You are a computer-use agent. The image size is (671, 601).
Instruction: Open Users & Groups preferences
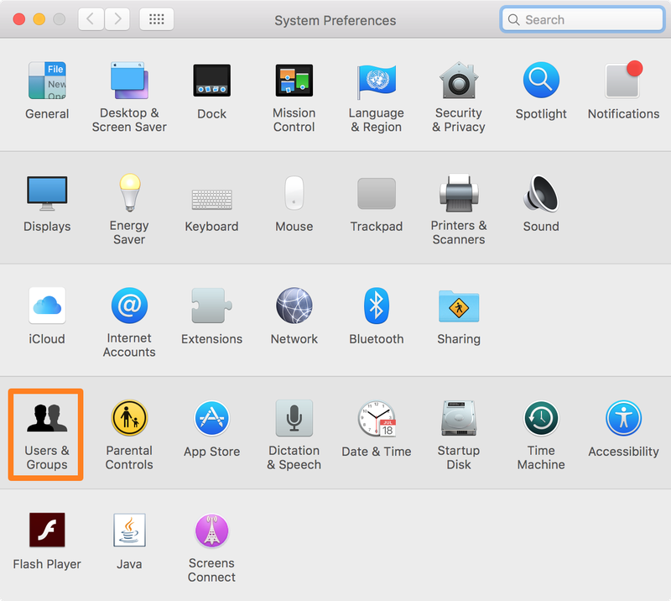46,434
